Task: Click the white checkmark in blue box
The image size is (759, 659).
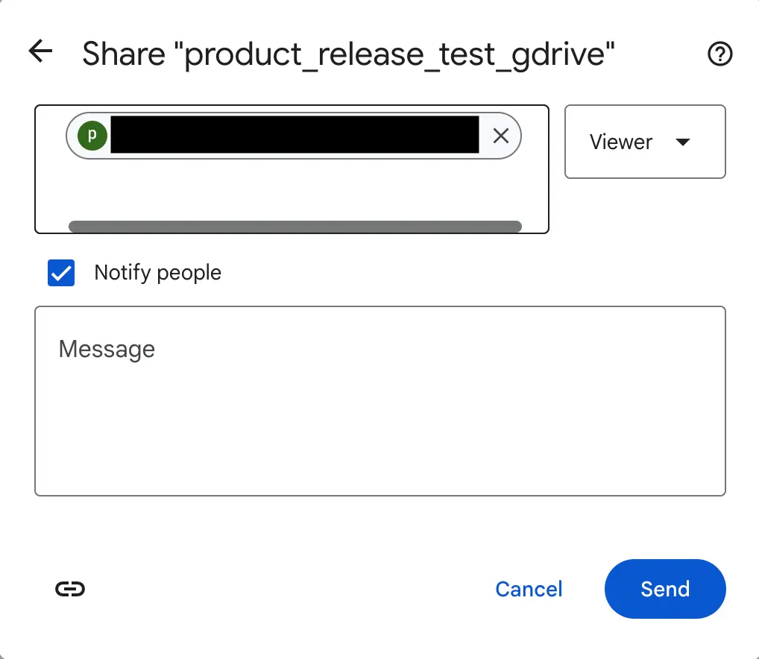Action: click(x=61, y=273)
